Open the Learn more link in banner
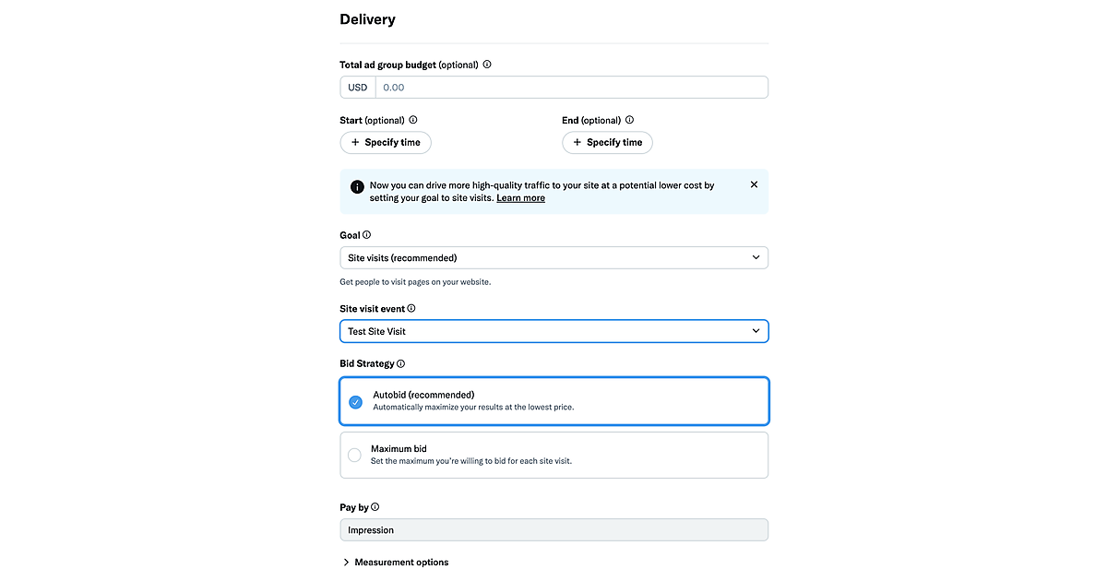1107x581 pixels. click(x=520, y=198)
